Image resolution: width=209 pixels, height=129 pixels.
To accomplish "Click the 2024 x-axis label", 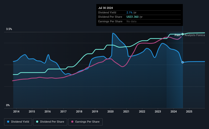I will click(x=174, y=111).
